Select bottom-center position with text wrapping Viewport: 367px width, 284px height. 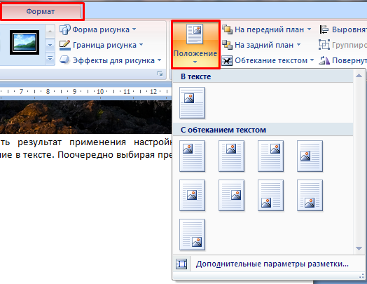310,196
